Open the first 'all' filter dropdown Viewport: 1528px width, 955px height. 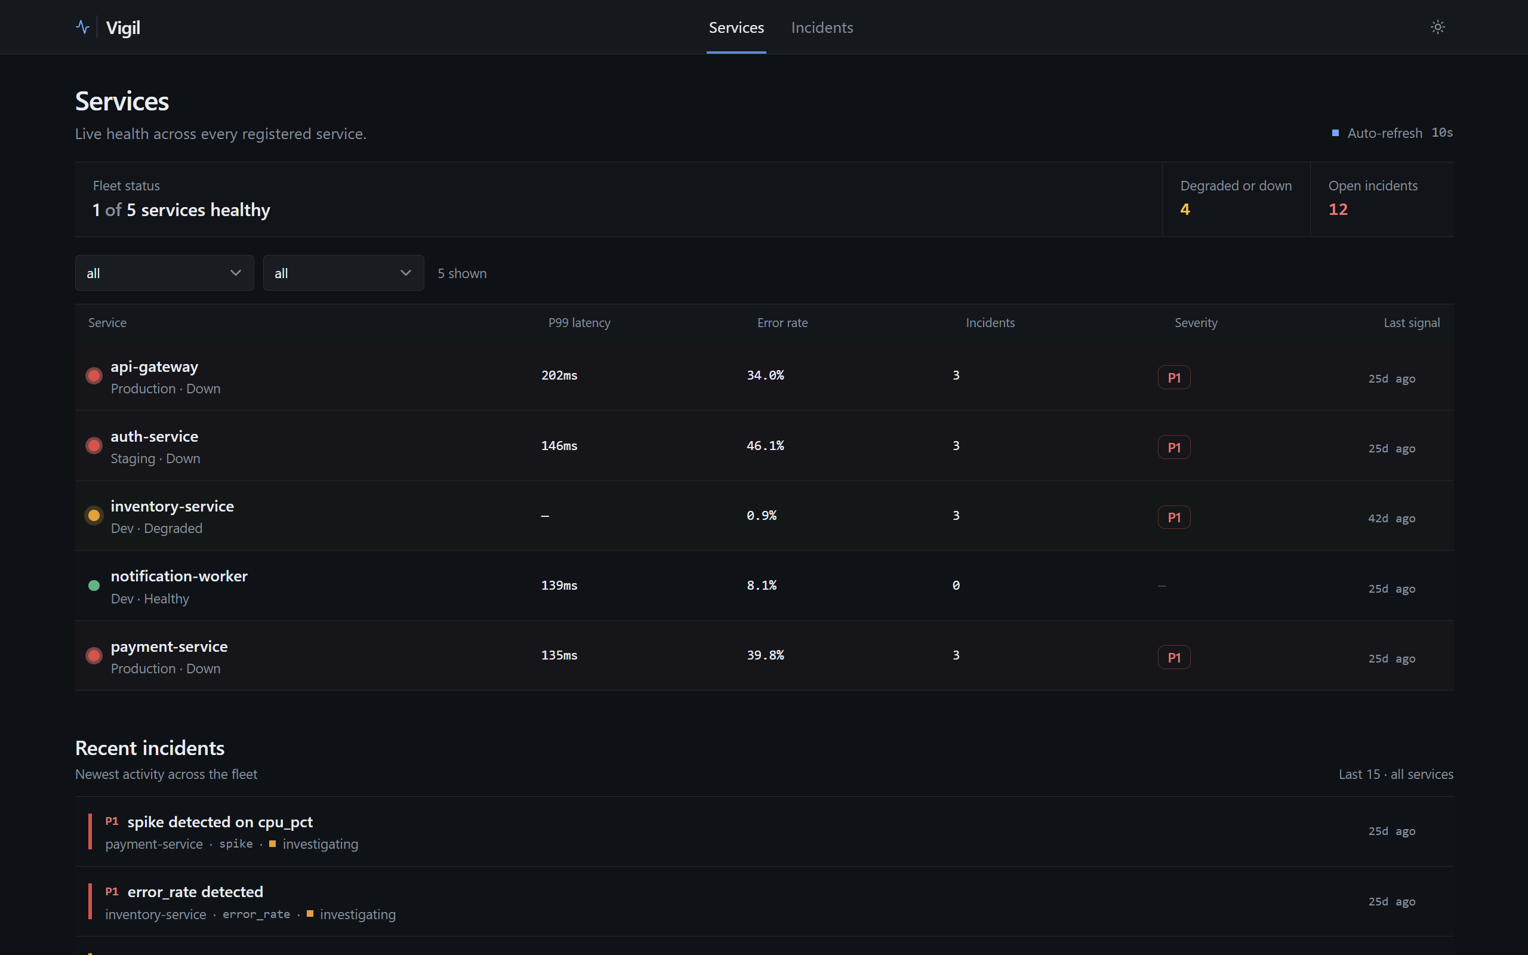point(164,273)
